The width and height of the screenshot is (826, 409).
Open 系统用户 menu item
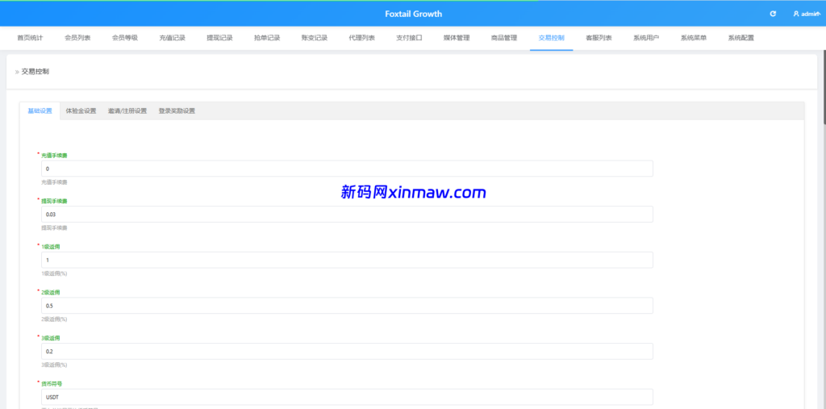click(x=646, y=38)
